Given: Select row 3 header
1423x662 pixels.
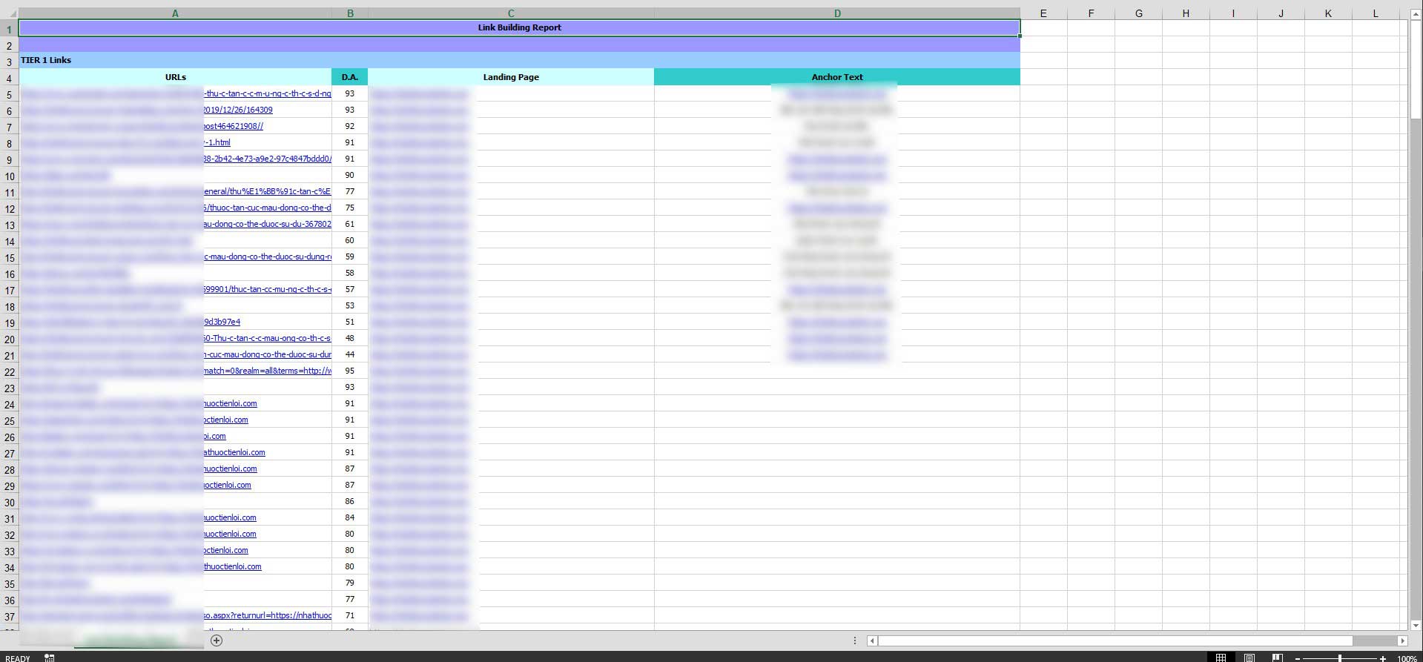Looking at the screenshot, I should [x=10, y=61].
